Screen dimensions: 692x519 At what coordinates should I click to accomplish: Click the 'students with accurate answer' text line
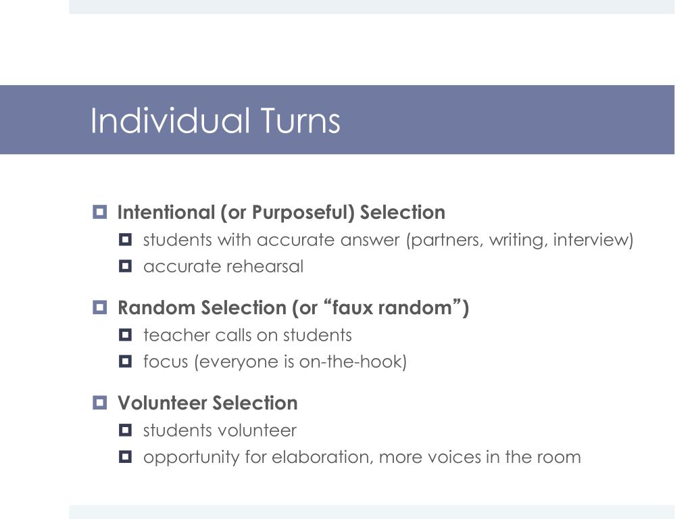click(x=389, y=240)
